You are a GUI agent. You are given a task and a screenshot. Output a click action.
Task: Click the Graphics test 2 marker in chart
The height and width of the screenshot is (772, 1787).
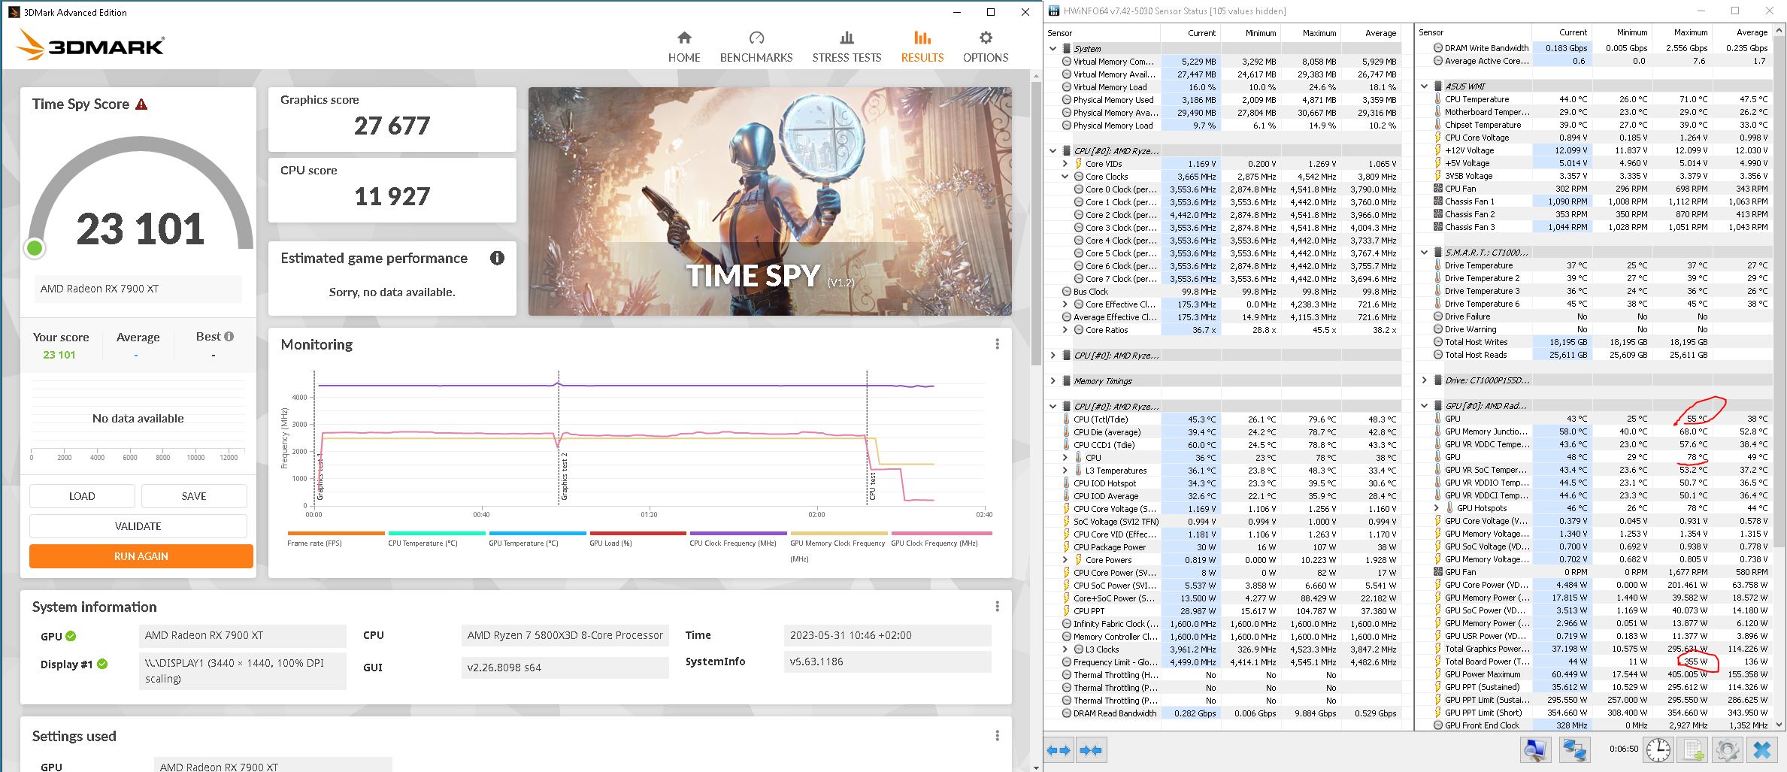coord(565,477)
